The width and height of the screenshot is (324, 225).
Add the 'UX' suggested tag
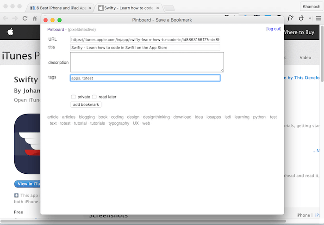pos(136,123)
